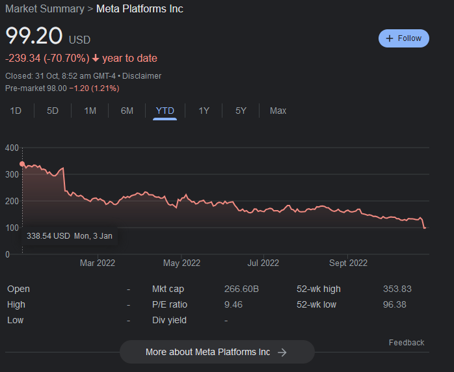Switch to the 5D chart range

coord(53,111)
